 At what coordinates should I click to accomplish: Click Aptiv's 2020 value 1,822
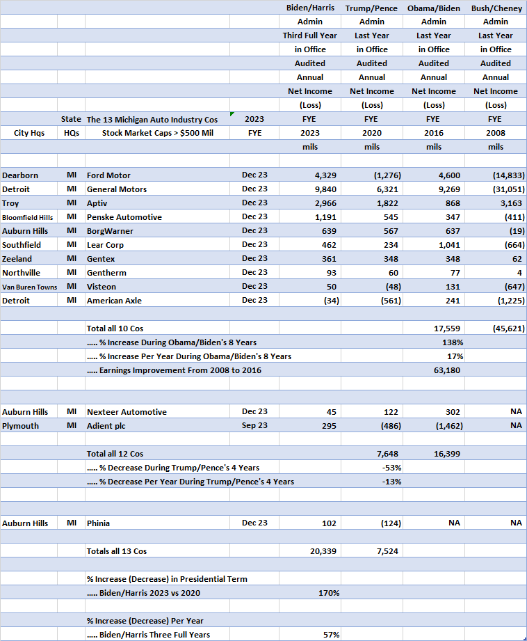click(372, 203)
